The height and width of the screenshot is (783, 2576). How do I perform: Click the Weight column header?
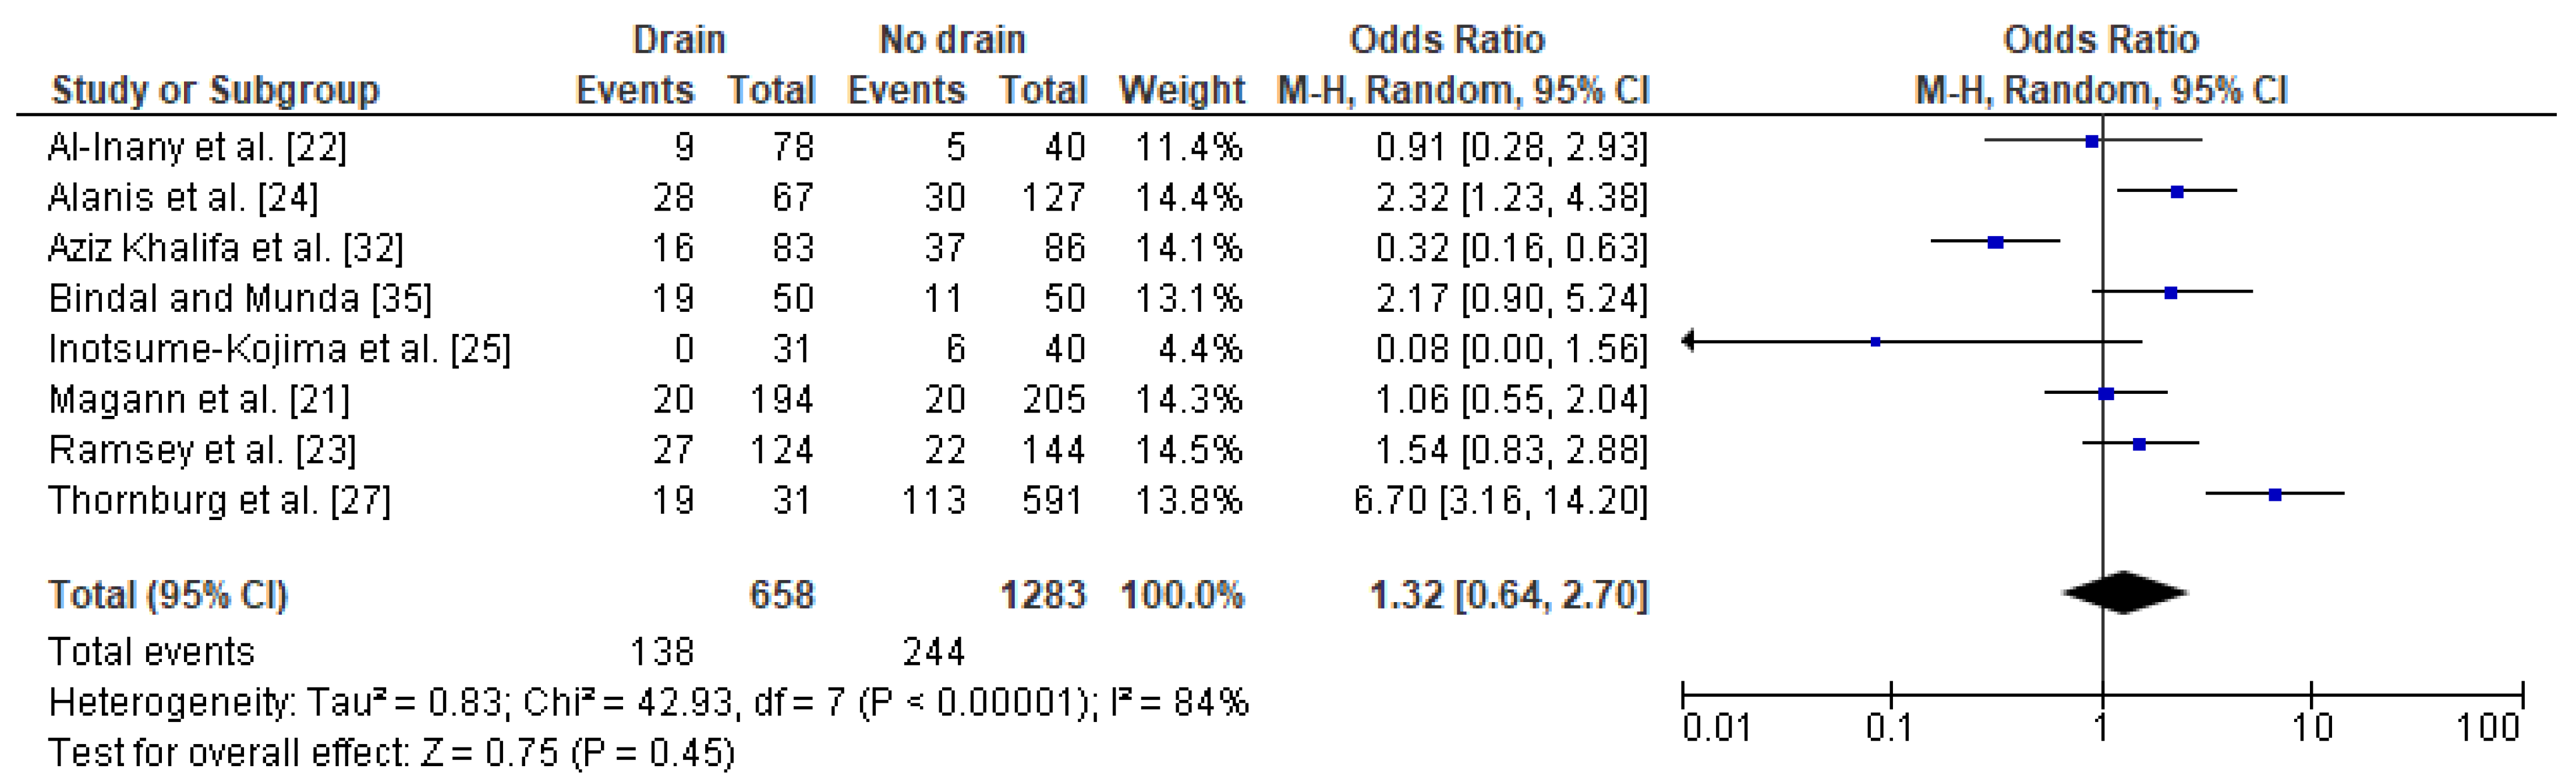1181,91
